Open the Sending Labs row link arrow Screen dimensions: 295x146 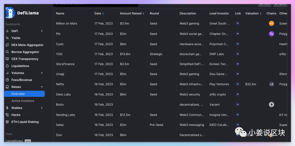238,115
